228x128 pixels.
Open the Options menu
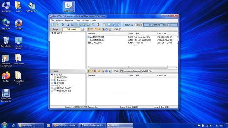(86, 20)
